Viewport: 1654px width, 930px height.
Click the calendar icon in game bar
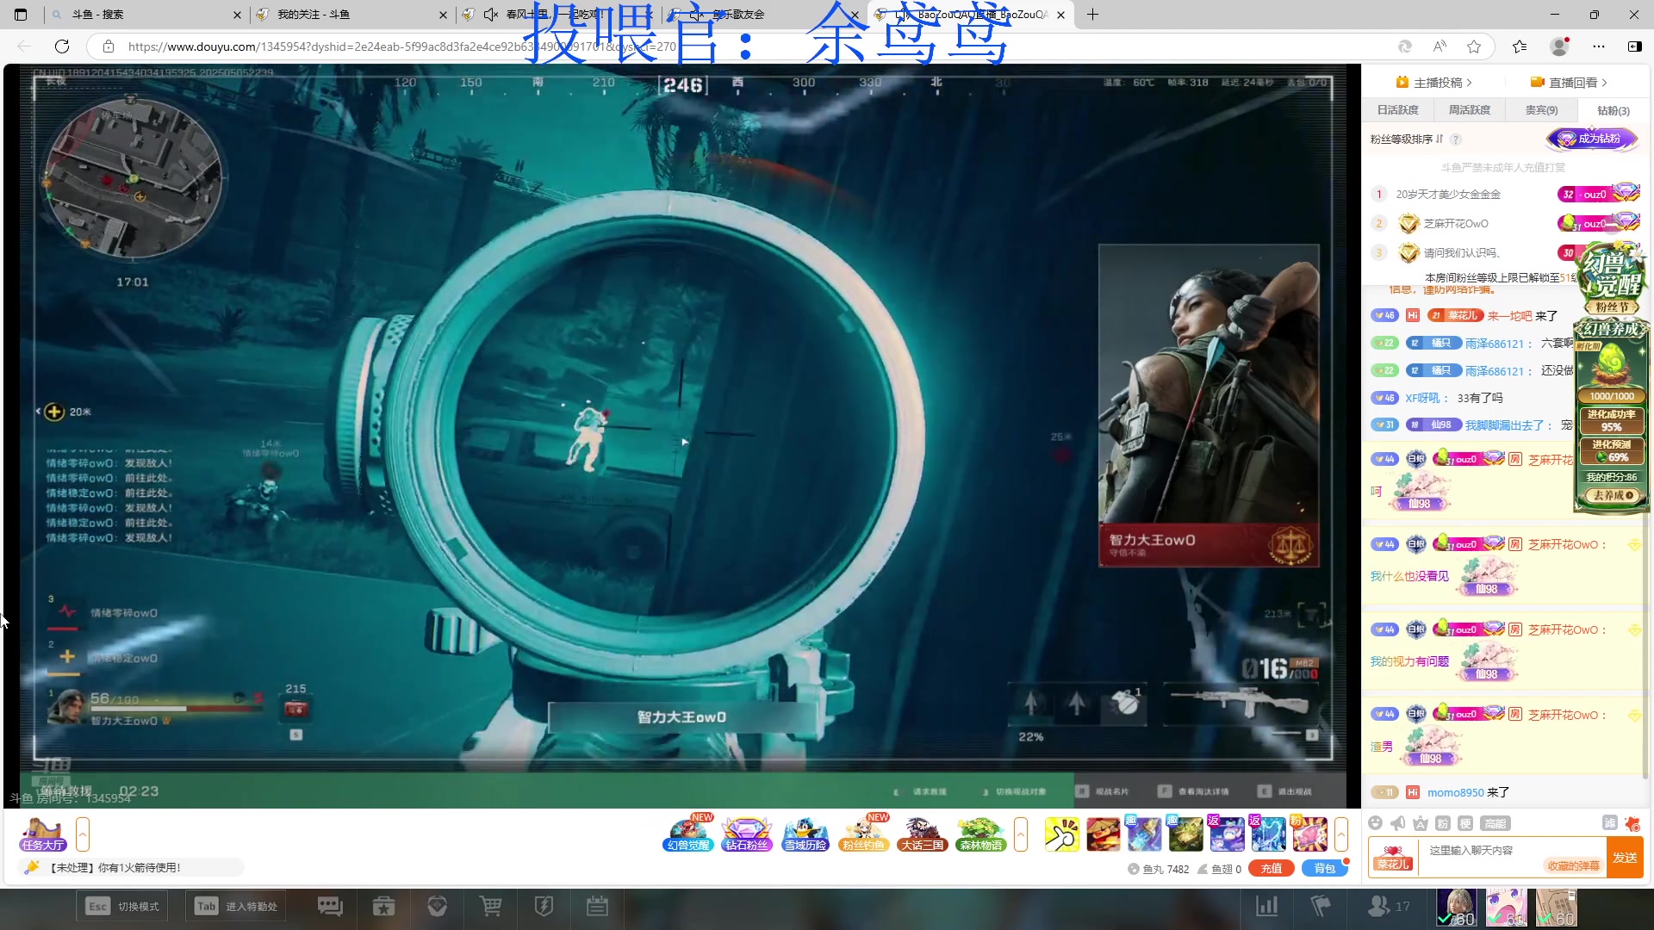point(597,906)
